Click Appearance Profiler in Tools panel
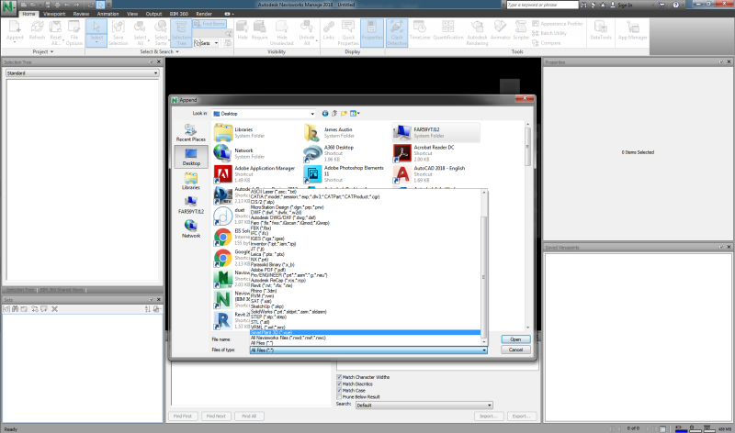The height and width of the screenshot is (433, 735). click(x=558, y=24)
